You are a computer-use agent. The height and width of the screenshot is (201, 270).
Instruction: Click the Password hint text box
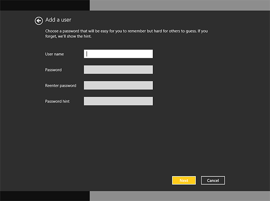pyautogui.click(x=118, y=101)
